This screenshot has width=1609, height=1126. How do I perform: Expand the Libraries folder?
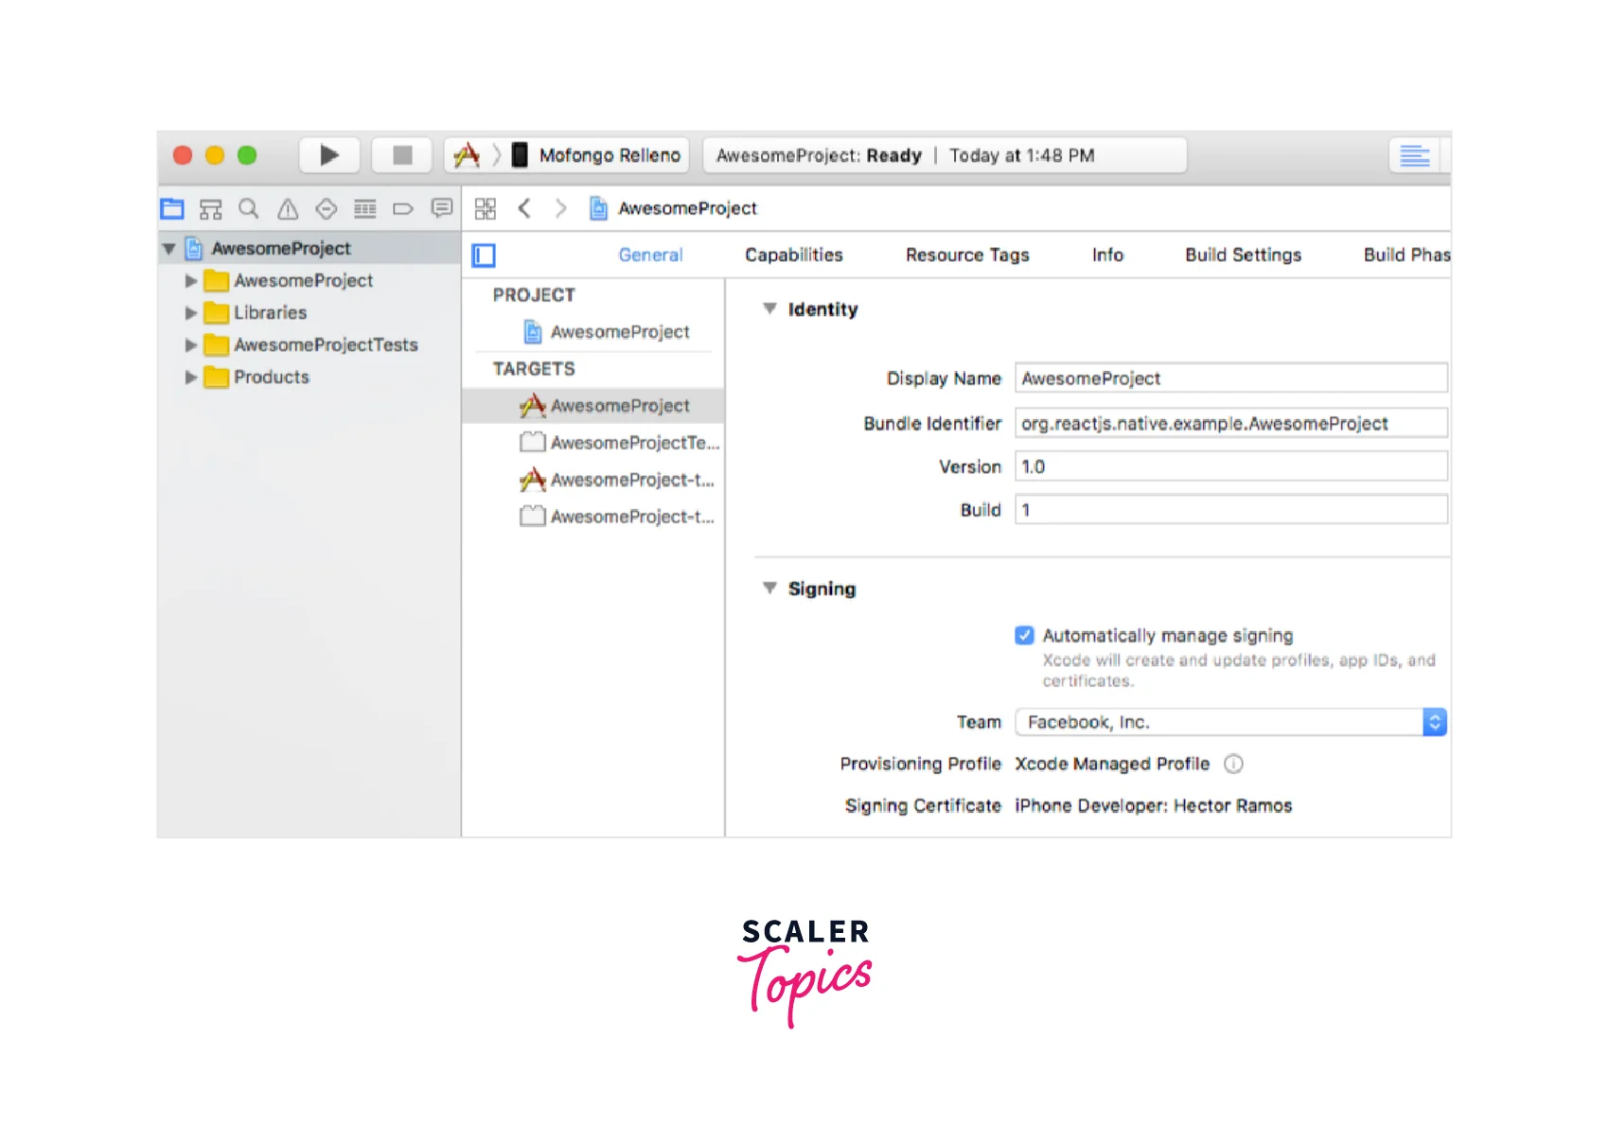(x=191, y=313)
